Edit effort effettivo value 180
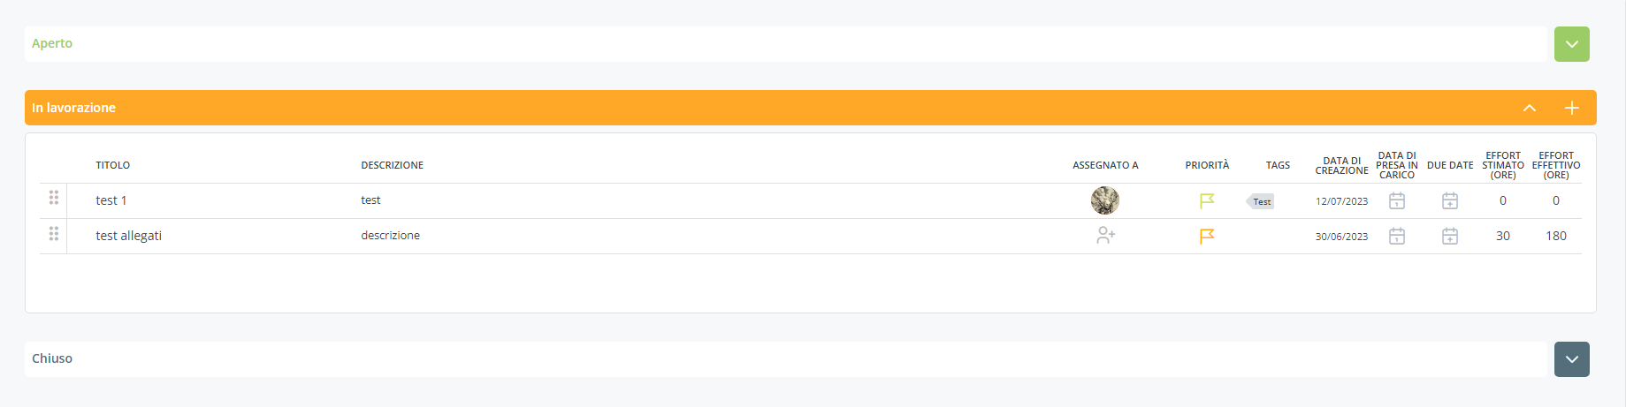Image resolution: width=1626 pixels, height=407 pixels. tap(1556, 236)
